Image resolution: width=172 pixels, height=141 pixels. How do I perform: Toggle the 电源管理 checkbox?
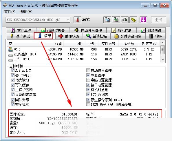pos(88,75)
